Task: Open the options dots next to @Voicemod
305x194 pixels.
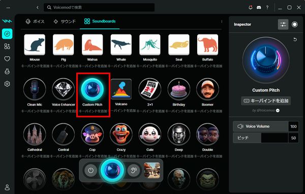Action: tap(278, 110)
